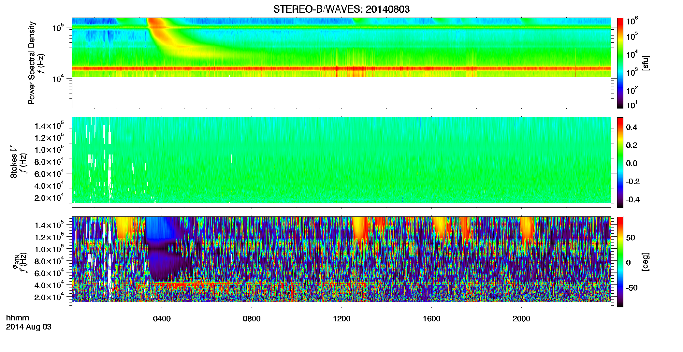The width and height of the screenshot is (683, 352).
Task: Click the STEREO-B/WAVES: 20140803 plot title
Action: 341,9
